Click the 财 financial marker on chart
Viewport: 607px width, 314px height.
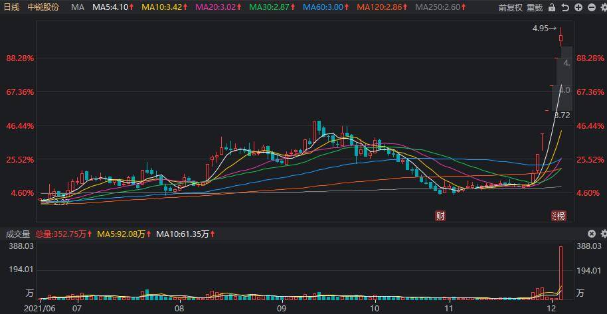(x=440, y=216)
